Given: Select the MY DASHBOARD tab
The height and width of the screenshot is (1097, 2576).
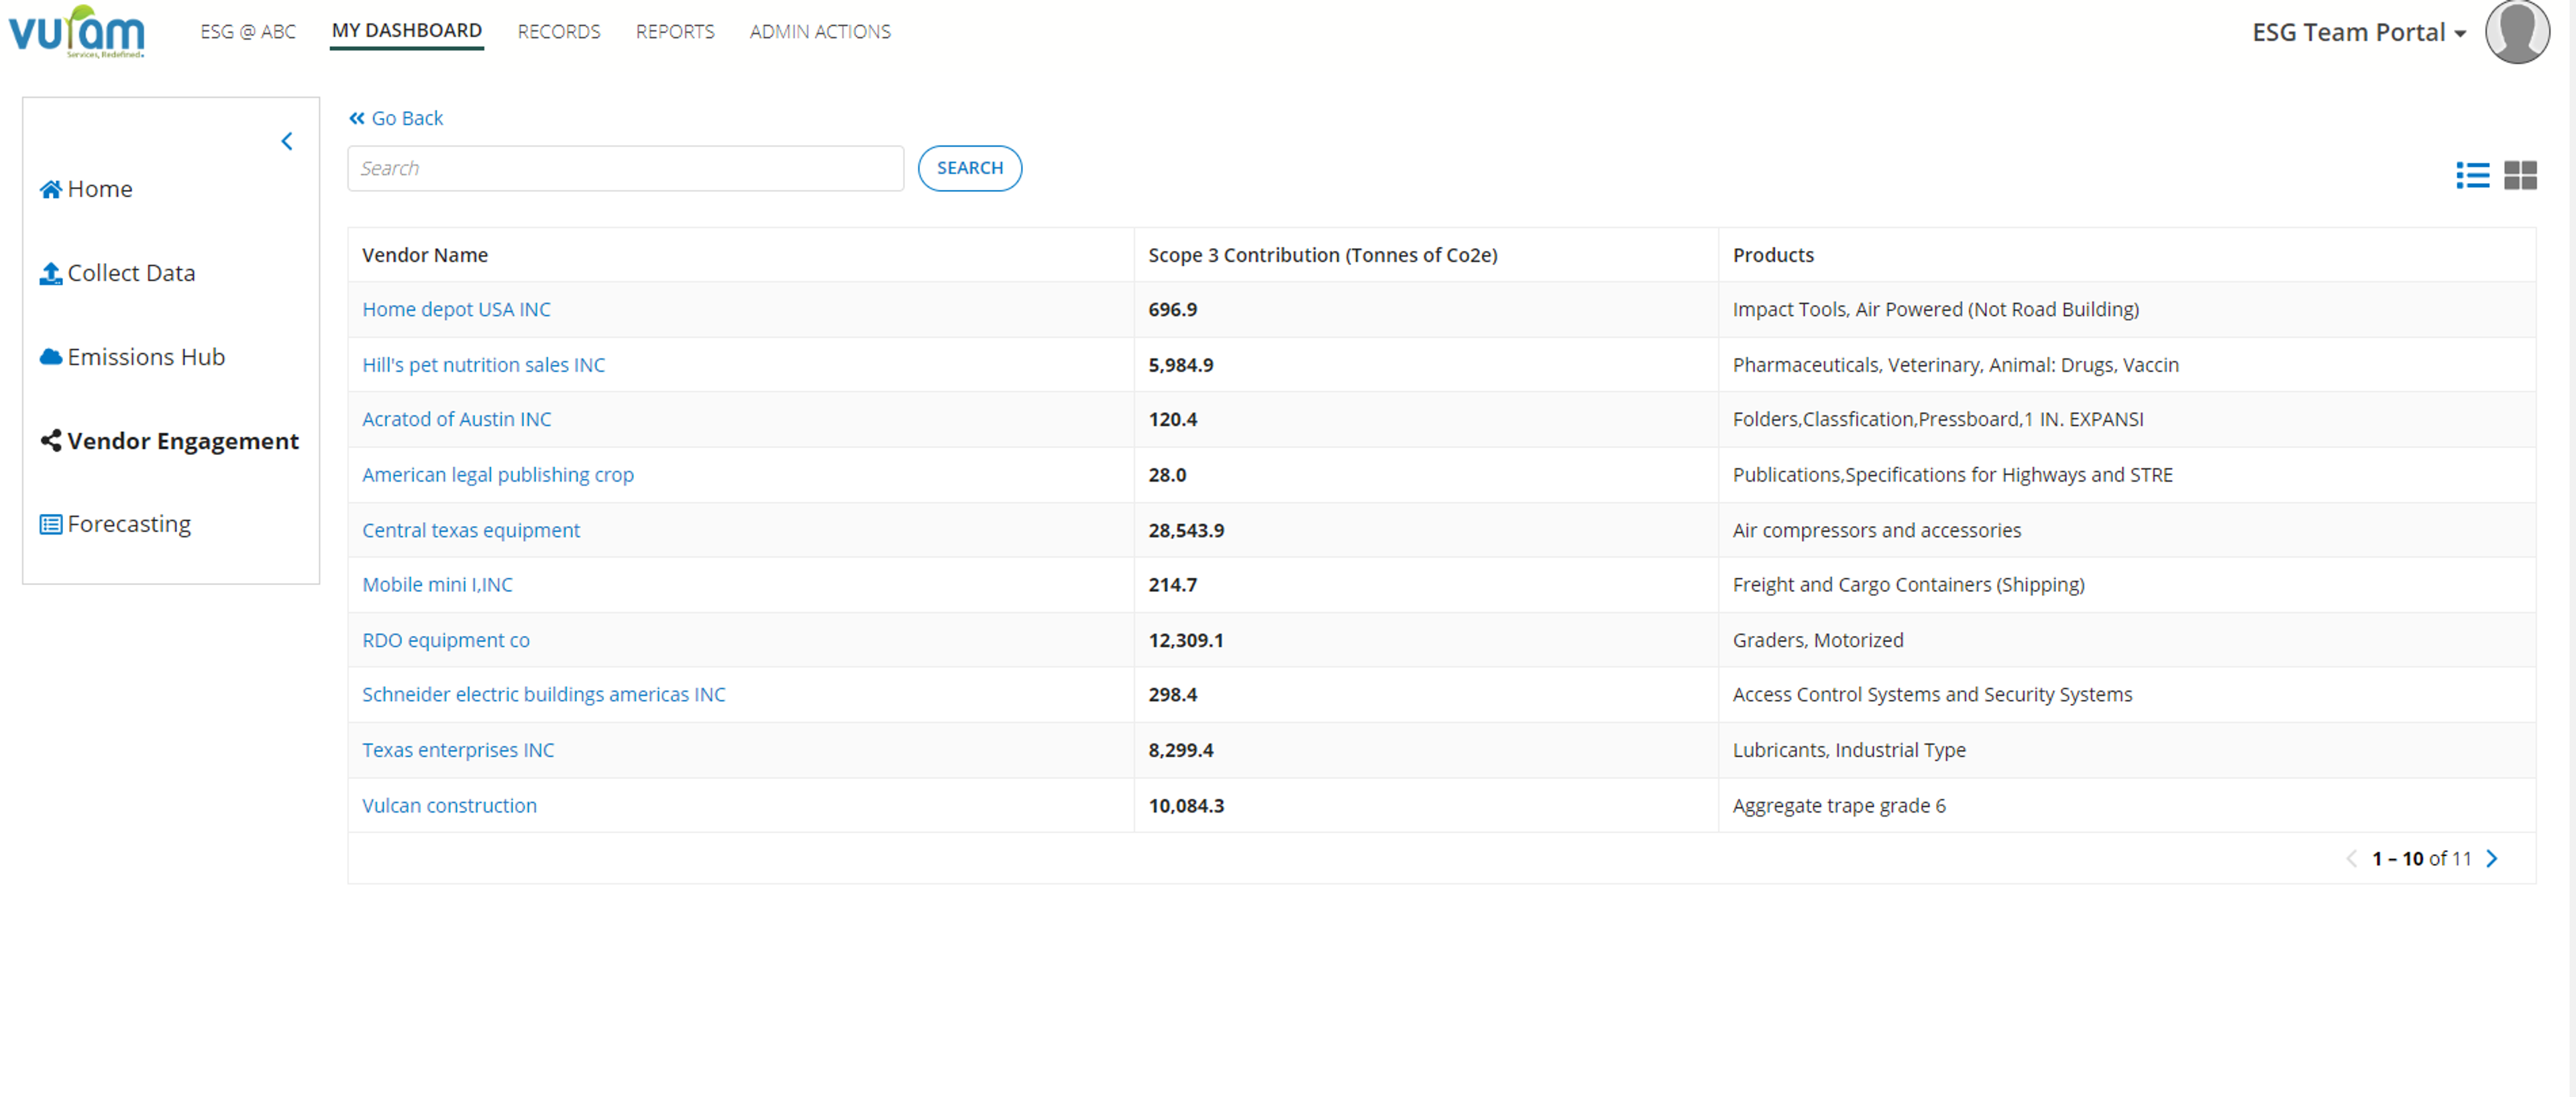Looking at the screenshot, I should click(407, 31).
